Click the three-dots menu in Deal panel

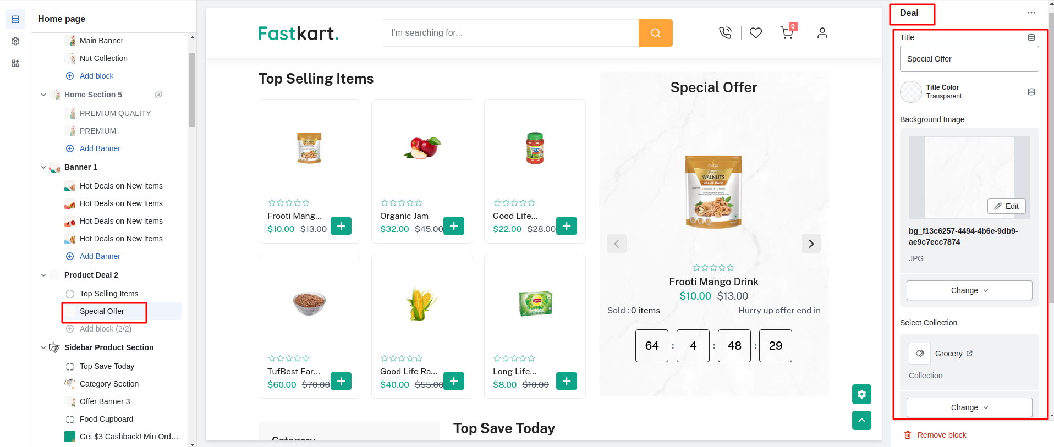click(x=1031, y=13)
